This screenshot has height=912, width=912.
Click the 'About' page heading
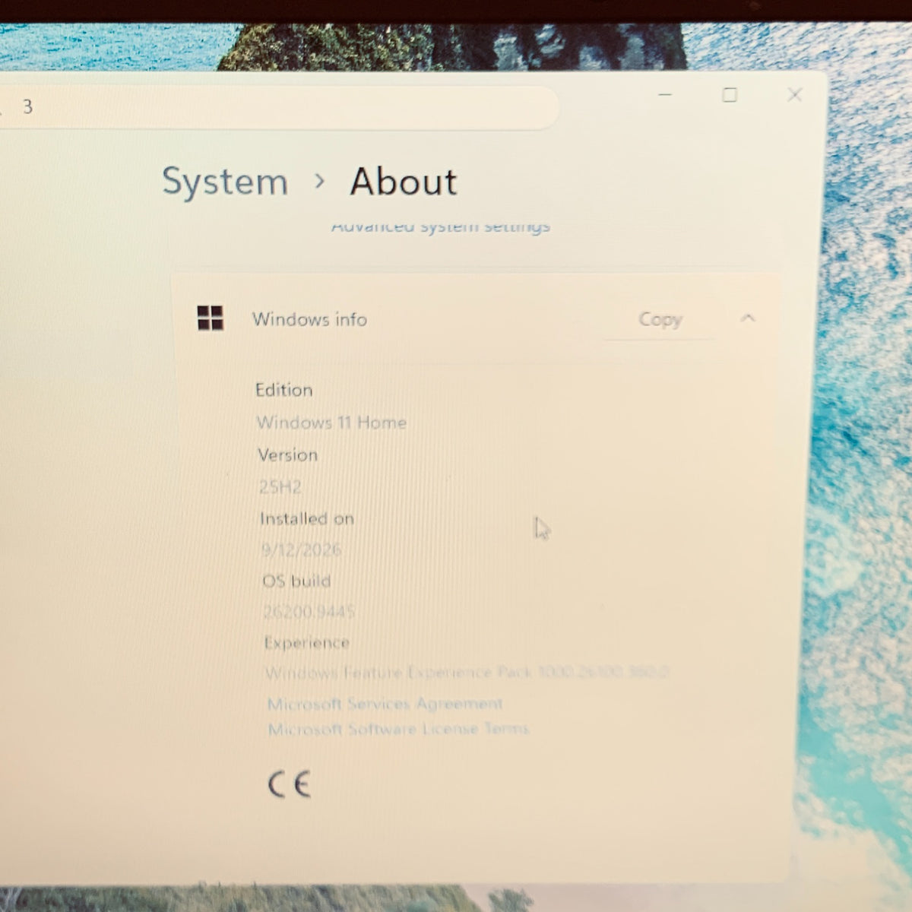[x=404, y=182]
